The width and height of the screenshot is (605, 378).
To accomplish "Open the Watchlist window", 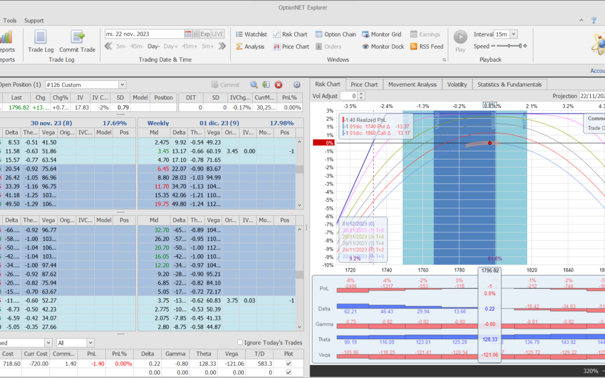I will pyautogui.click(x=251, y=34).
